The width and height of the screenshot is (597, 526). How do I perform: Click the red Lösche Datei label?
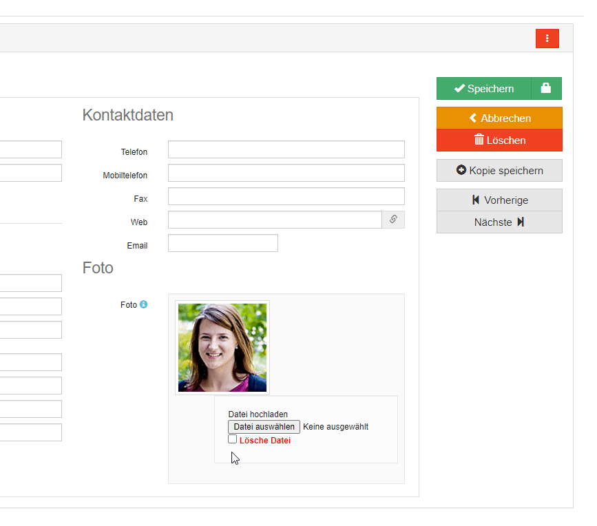click(x=265, y=441)
